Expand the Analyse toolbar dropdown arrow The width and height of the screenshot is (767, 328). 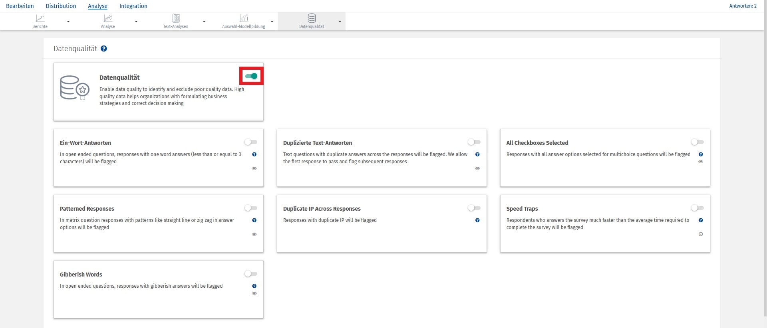pyautogui.click(x=136, y=22)
